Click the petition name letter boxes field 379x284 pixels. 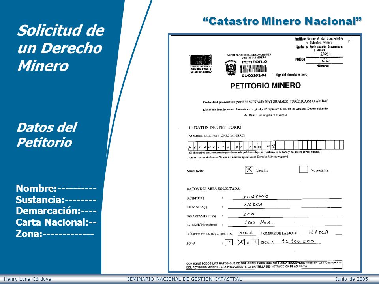tap(266, 146)
